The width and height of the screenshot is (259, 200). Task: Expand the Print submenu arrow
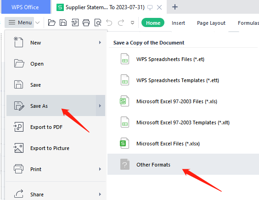[100, 169]
